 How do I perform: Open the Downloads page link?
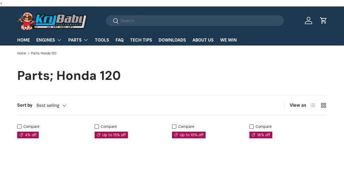172,40
